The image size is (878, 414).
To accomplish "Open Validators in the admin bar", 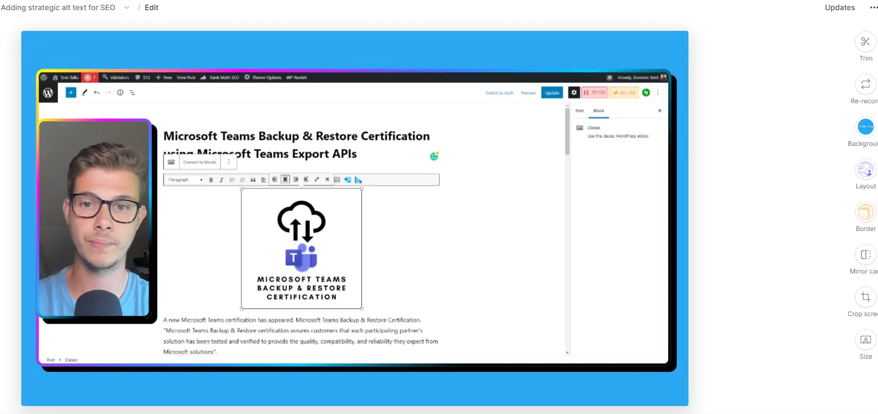I will 116,77.
